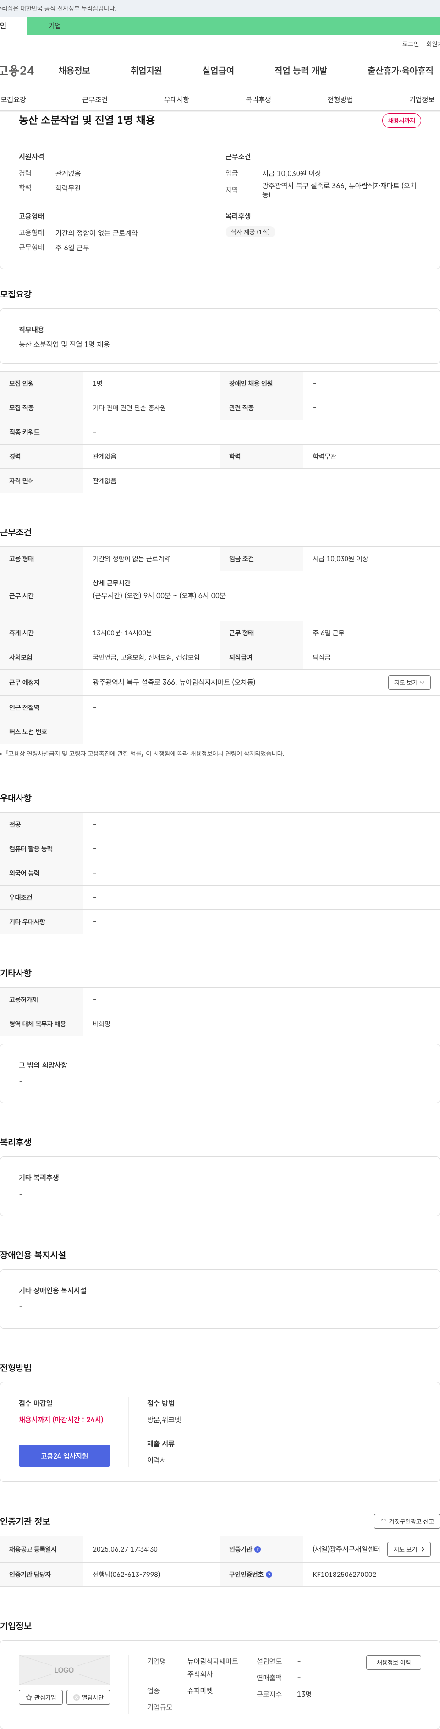Click the 식사 제공 (1식) benefit tag
440x1729 pixels.
tap(250, 232)
